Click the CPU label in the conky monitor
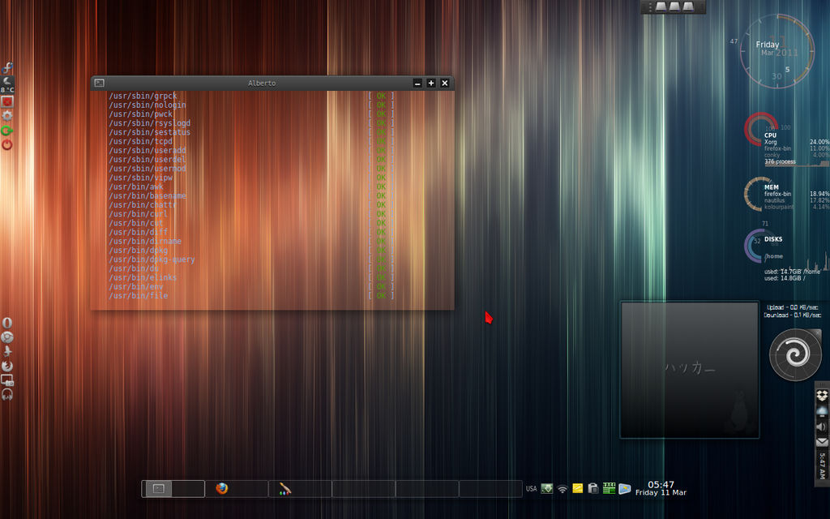 coord(770,135)
